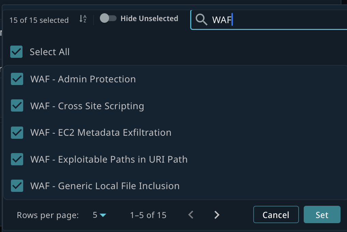Viewport: 347px width, 232px height.
Task: Uncheck WAF - EC2 Metadata Exfiltration
Action: [x=17, y=133]
